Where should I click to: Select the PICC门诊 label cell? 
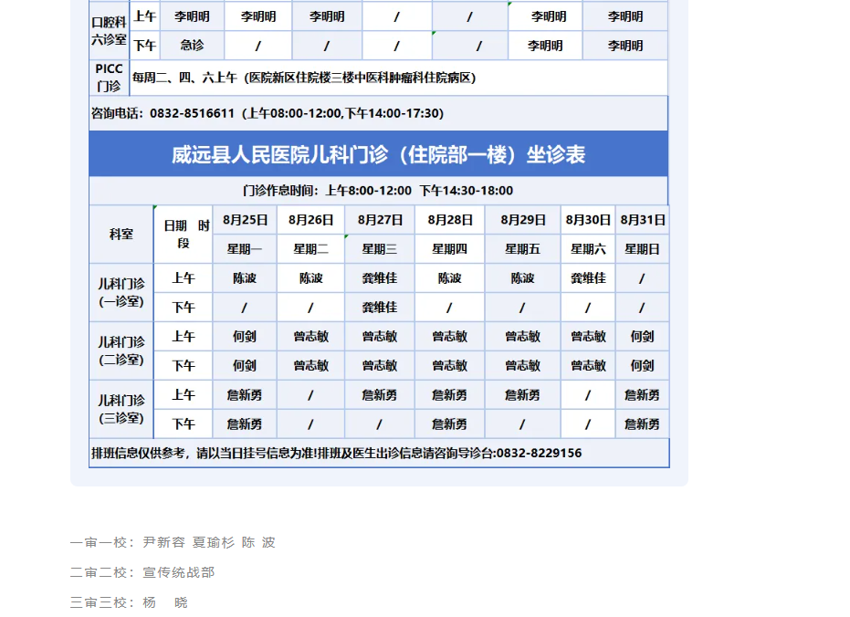(x=109, y=78)
